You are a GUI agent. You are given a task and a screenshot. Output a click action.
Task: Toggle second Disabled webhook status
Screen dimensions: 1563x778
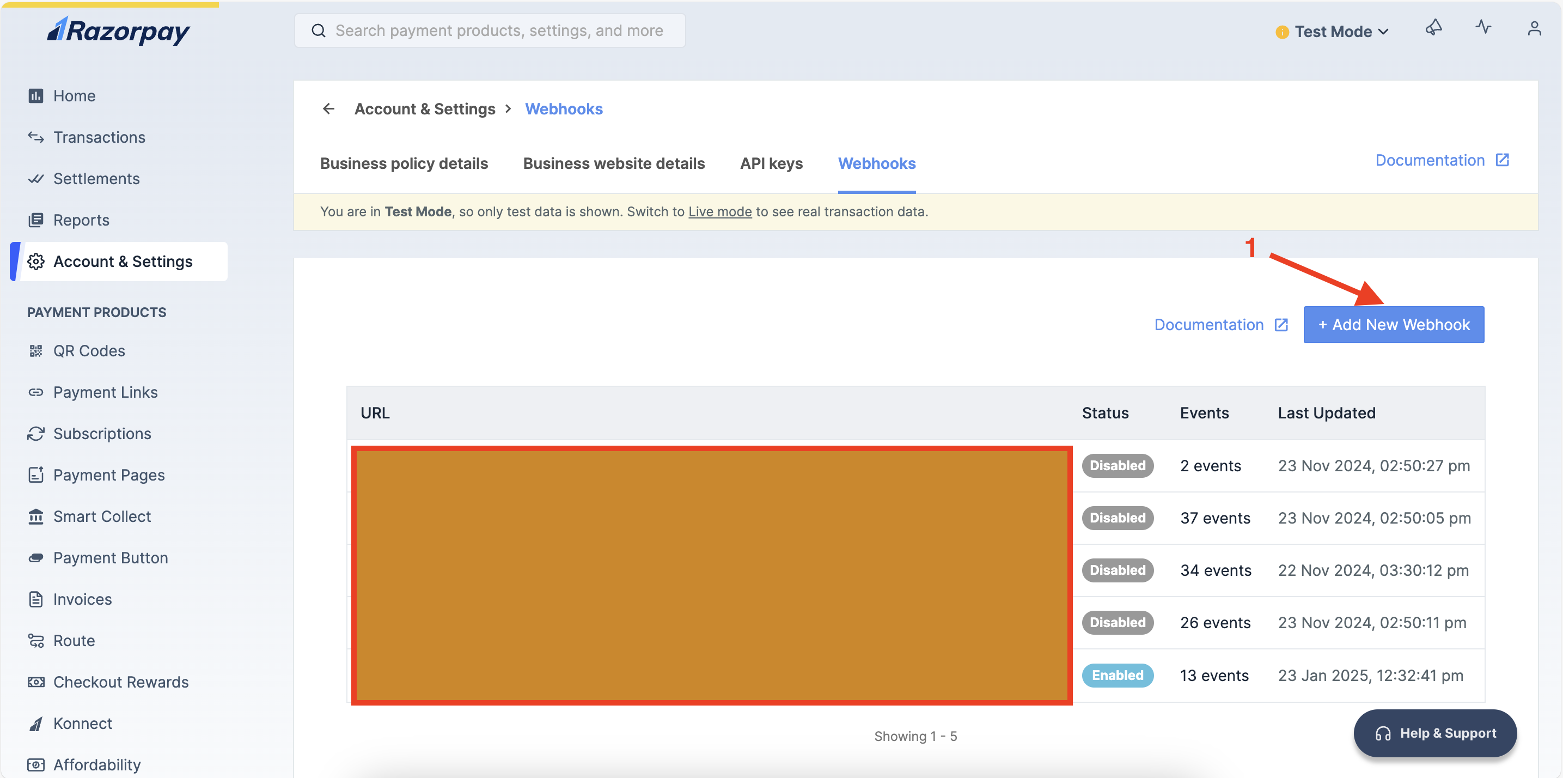(x=1118, y=518)
